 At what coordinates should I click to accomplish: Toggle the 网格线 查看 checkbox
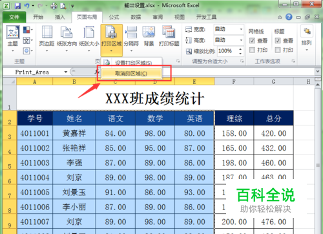tap(252, 41)
